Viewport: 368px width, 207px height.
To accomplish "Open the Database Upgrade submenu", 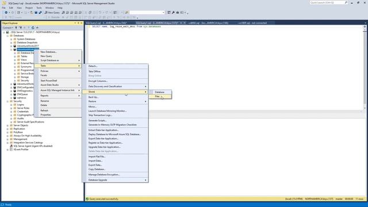I will 115,180.
